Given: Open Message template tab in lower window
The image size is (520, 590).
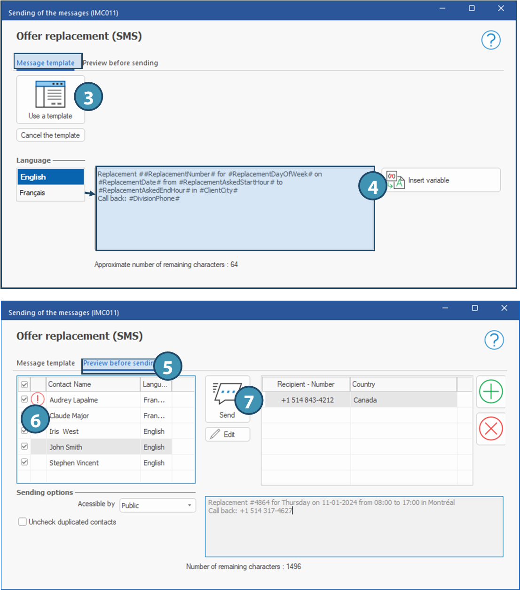Looking at the screenshot, I should coord(46,363).
